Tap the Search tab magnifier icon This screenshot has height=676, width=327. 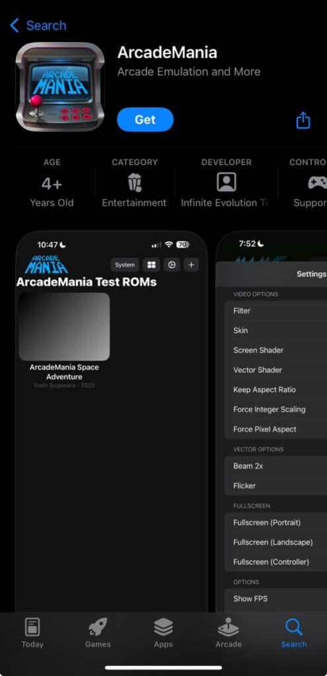tap(294, 627)
